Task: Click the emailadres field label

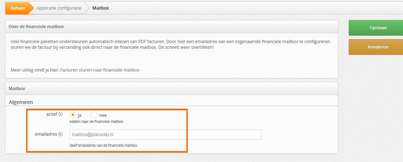Action: pos(46,134)
